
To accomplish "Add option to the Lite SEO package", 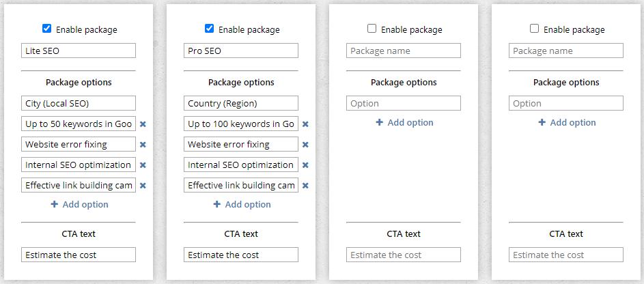I will coord(79,204).
